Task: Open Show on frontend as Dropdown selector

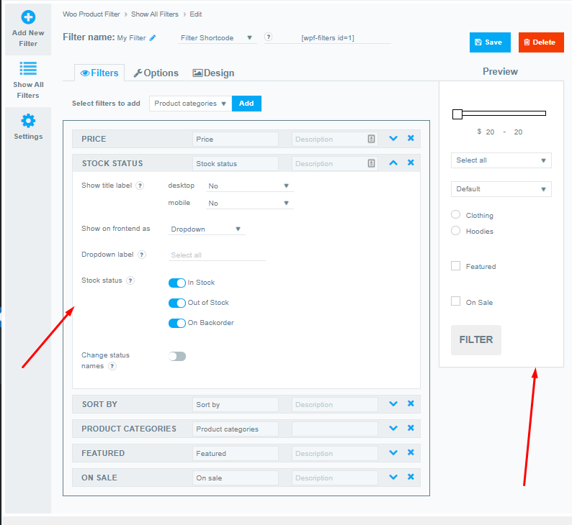Action: coord(207,229)
